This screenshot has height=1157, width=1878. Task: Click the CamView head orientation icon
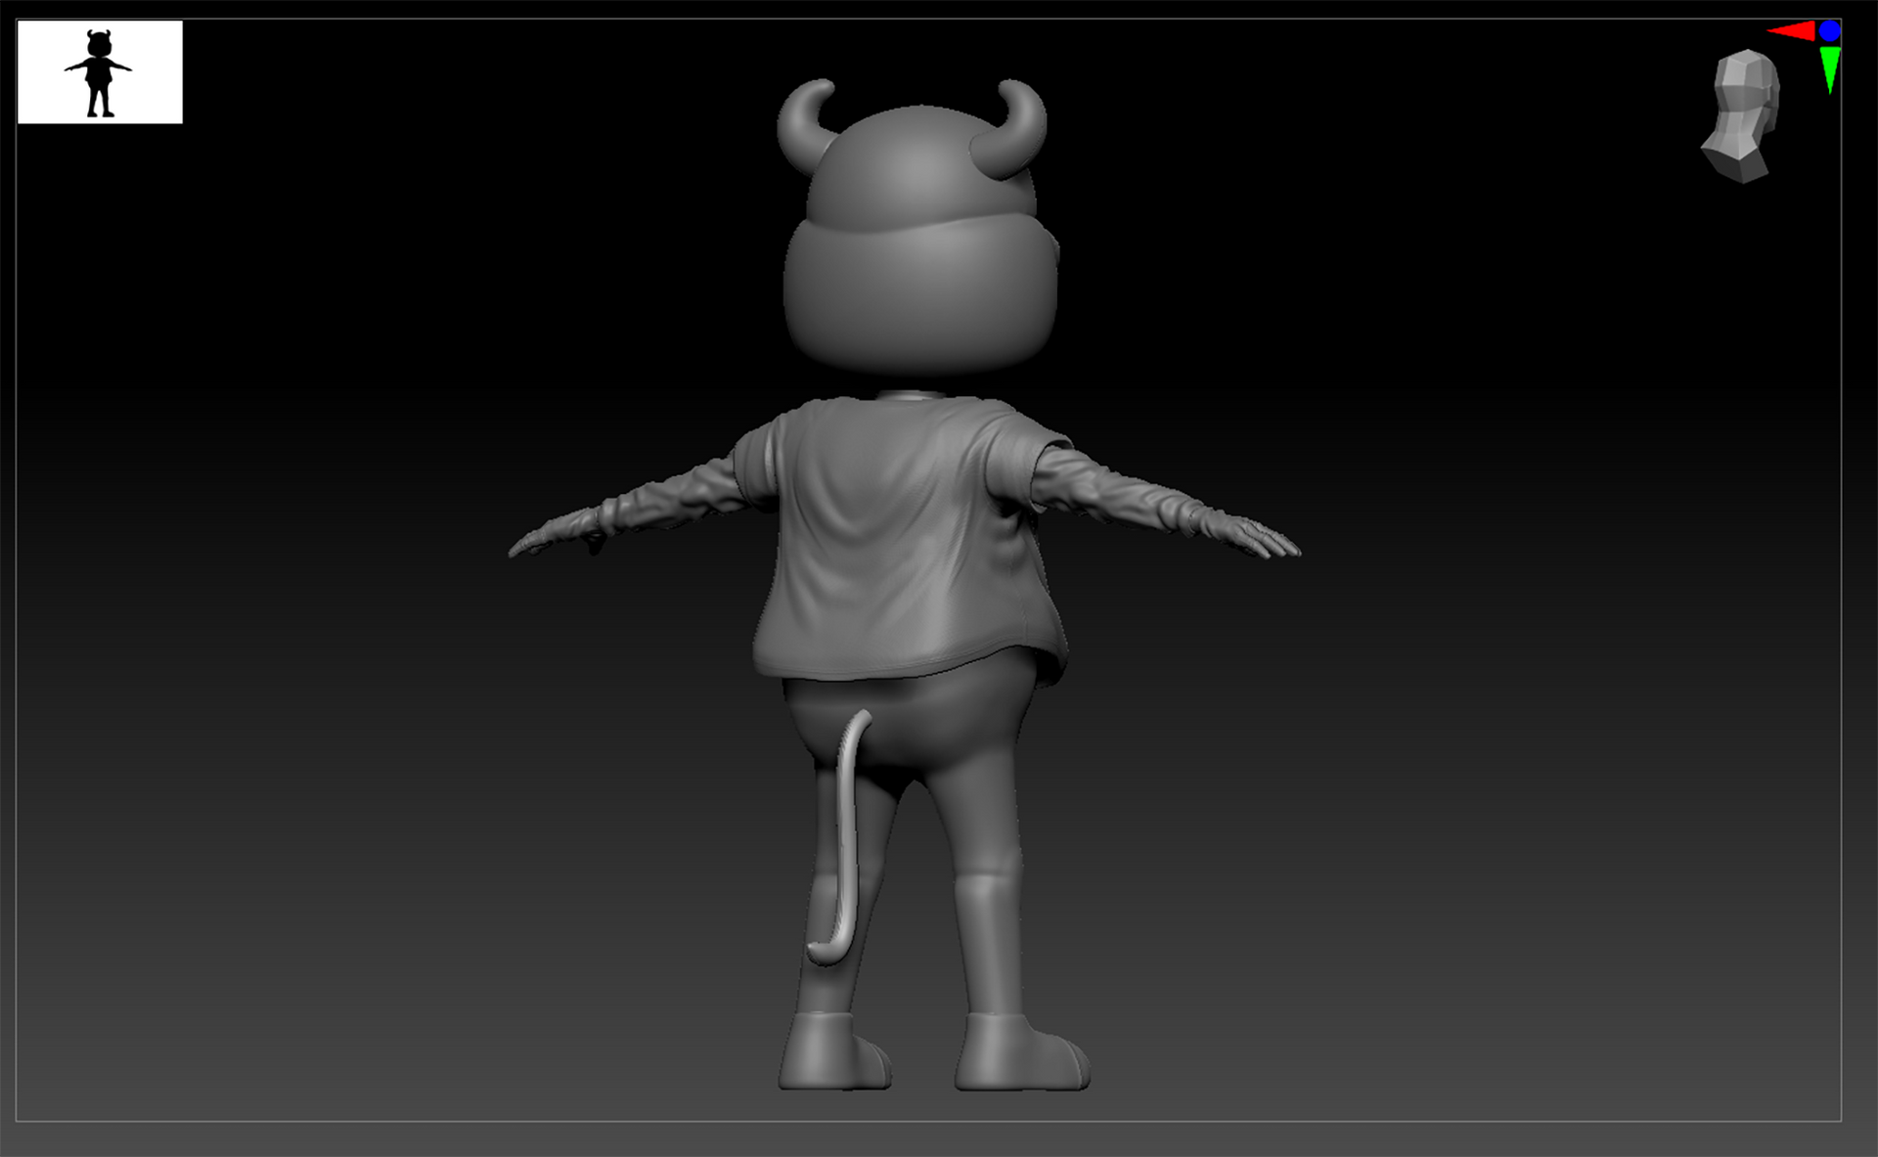pos(1742,116)
